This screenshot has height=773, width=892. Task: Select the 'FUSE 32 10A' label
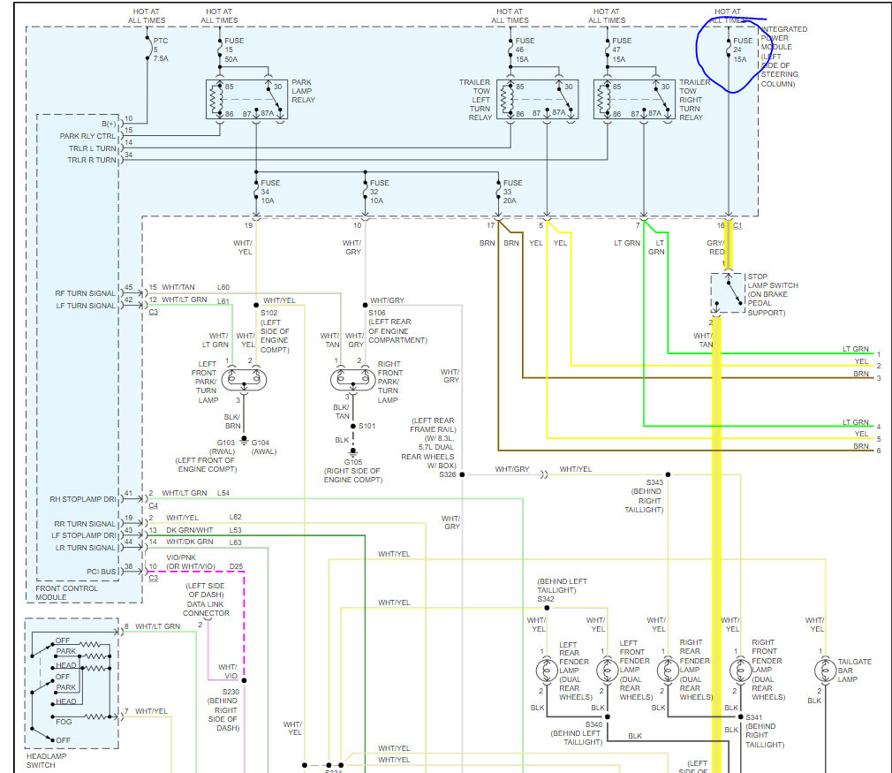(x=380, y=192)
